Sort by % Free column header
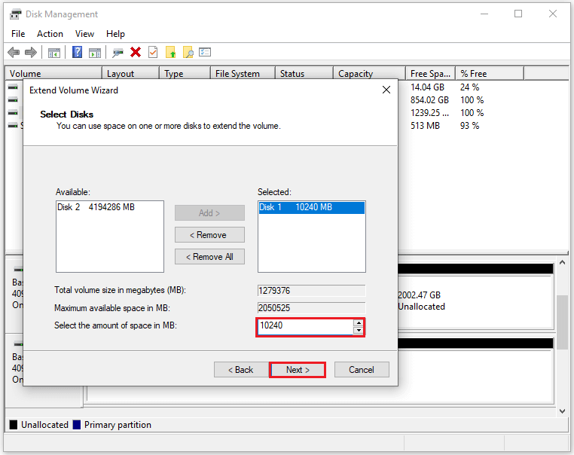The image size is (574, 455). [490, 74]
